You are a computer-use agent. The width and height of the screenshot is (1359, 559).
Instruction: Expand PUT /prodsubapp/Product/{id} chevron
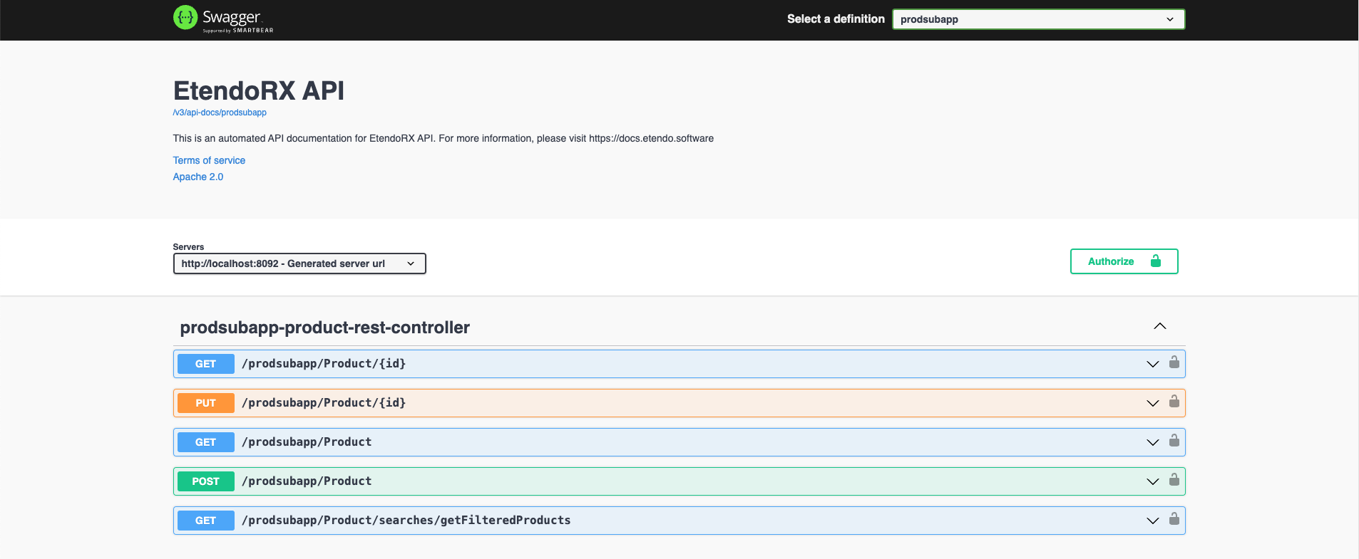(1153, 403)
